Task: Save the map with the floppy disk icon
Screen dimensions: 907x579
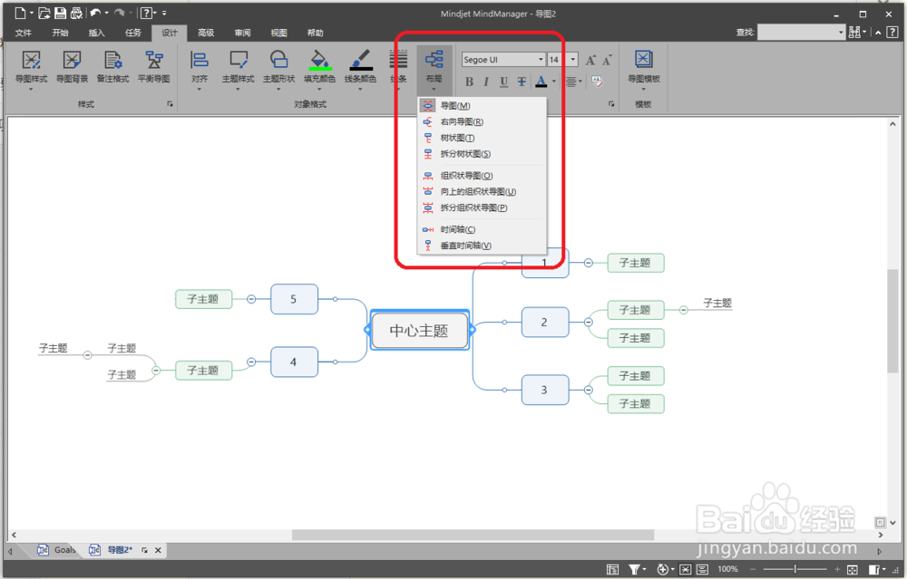Action: click(x=60, y=13)
